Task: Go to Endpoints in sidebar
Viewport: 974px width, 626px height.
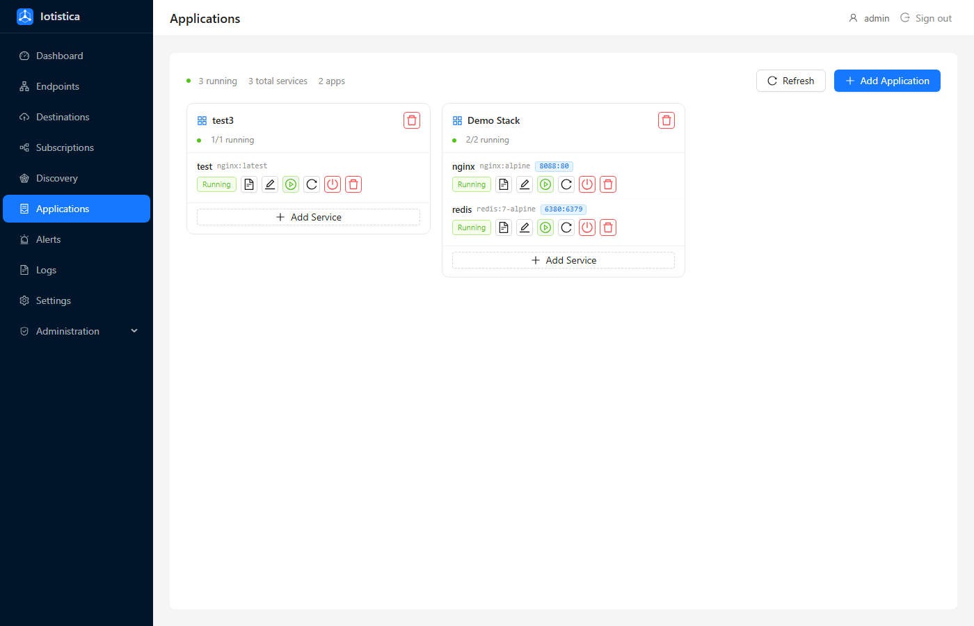Action: [x=77, y=86]
